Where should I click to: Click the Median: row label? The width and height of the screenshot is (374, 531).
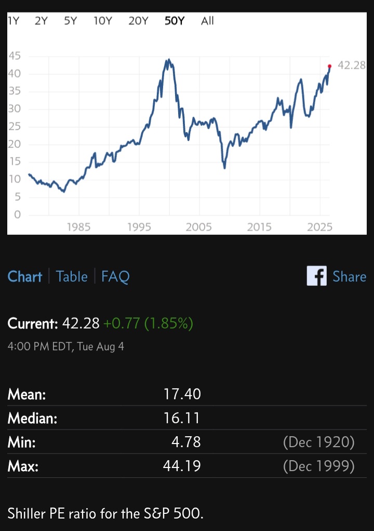pyautogui.click(x=32, y=418)
